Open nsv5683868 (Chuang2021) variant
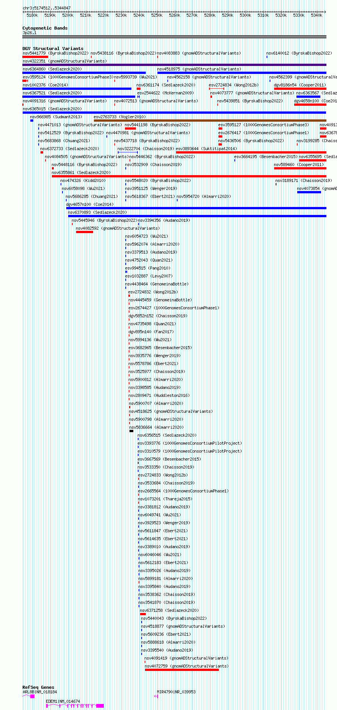 pos(64,141)
